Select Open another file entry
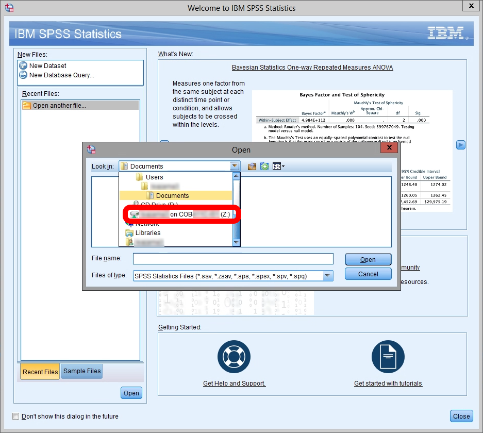Viewport: 483px width, 433px height. (x=80, y=105)
